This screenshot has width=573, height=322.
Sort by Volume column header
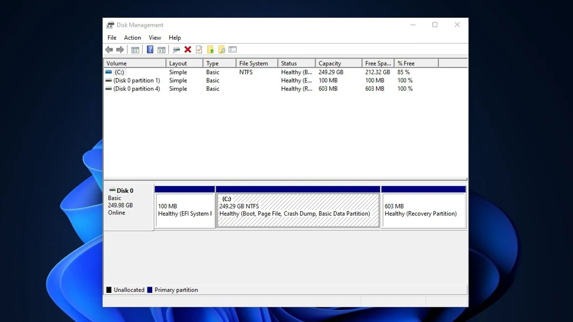(x=135, y=63)
